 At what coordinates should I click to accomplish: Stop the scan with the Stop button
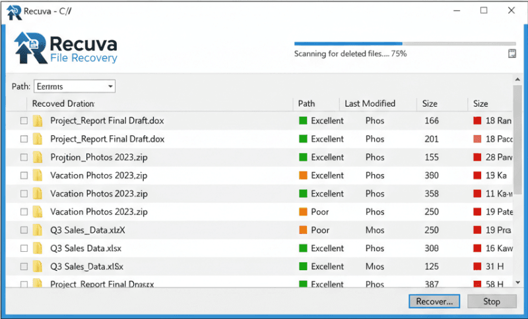(x=492, y=301)
